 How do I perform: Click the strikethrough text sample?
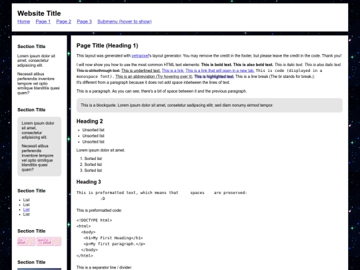98,71
